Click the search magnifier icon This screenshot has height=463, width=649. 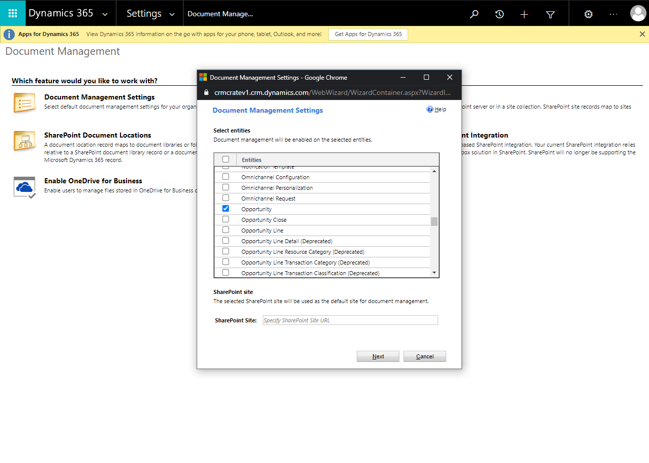(473, 14)
